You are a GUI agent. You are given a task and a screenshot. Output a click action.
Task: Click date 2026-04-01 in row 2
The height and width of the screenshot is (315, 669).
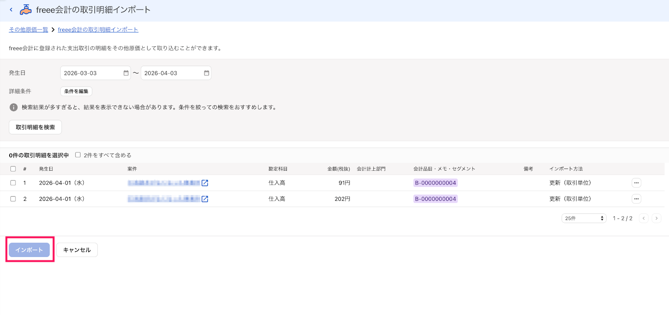pyautogui.click(x=62, y=199)
